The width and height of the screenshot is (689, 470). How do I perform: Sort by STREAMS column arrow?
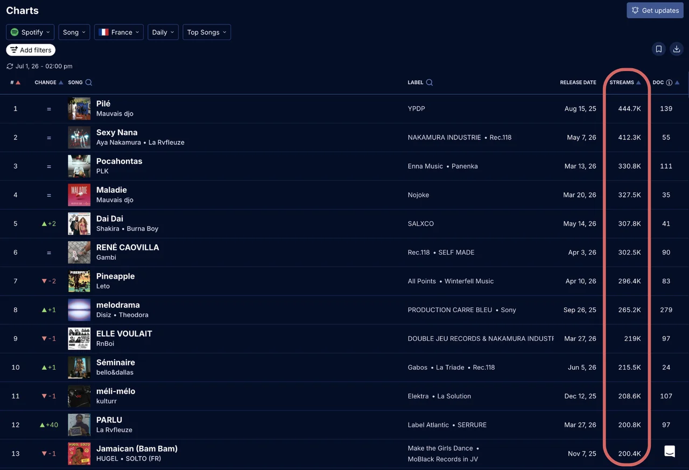[x=638, y=82]
